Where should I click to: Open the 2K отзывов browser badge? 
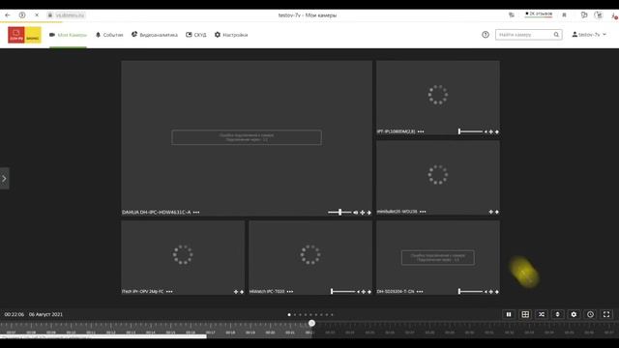pyautogui.click(x=539, y=14)
